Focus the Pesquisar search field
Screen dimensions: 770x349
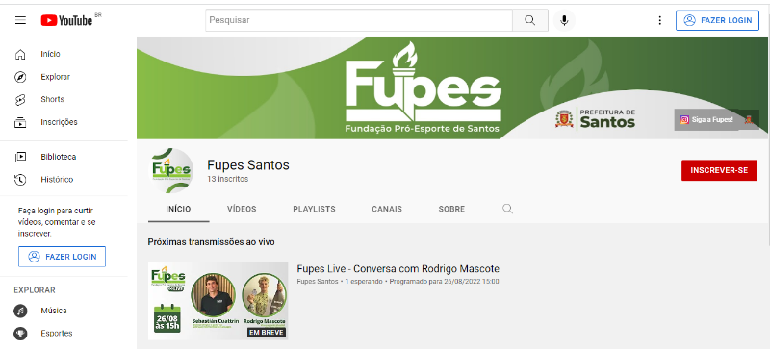point(359,20)
